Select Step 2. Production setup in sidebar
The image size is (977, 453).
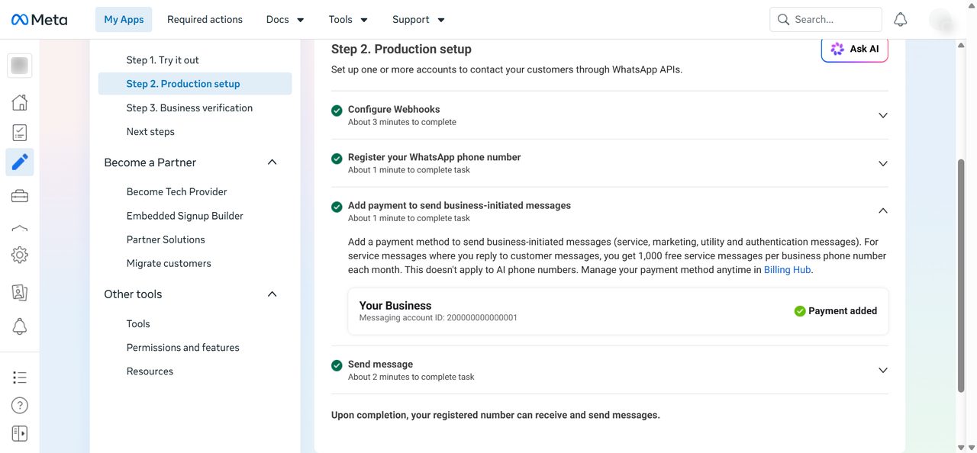pos(195,84)
